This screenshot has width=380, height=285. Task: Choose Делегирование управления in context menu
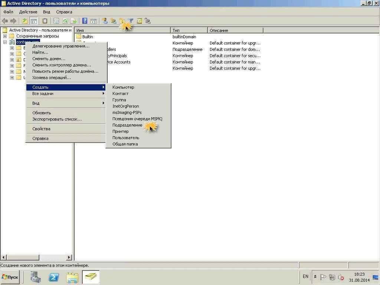[66, 46]
